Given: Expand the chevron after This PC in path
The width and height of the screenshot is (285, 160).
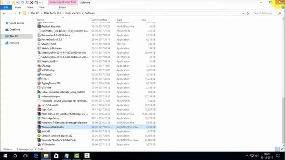Looking at the screenshot, I should (41, 13).
